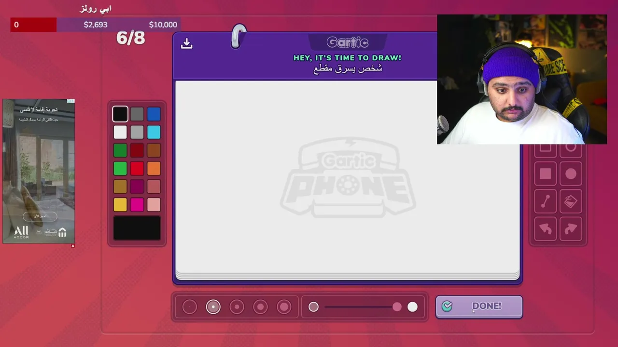The width and height of the screenshot is (618, 347).
Task: Choose the second brush size, currently selected
Action: [x=213, y=307]
